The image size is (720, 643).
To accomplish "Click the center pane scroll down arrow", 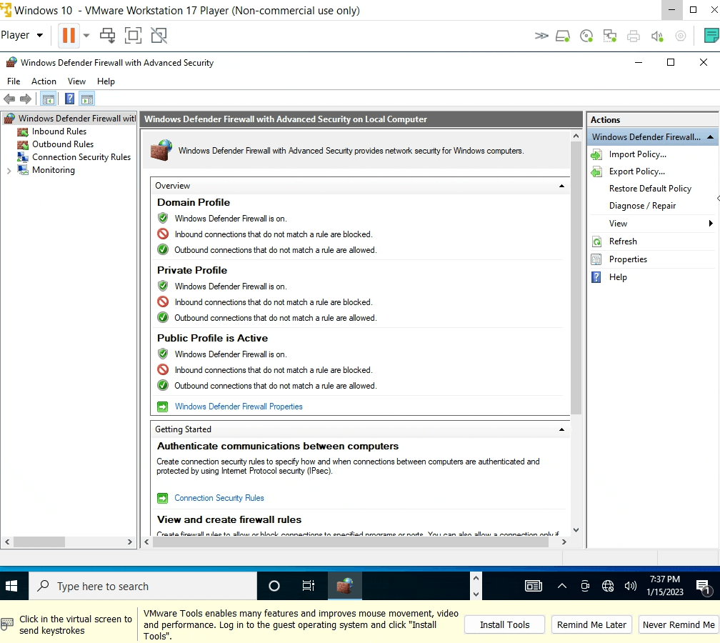I will pos(576,530).
